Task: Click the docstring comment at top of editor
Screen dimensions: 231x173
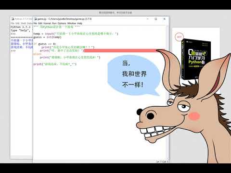Action: [56, 27]
